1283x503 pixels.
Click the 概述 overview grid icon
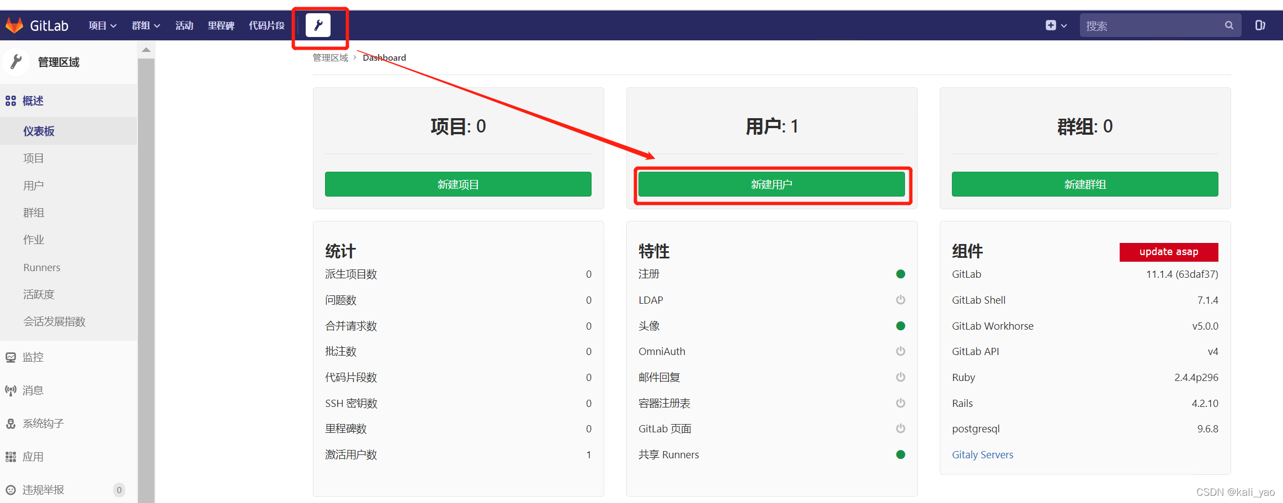coord(10,101)
